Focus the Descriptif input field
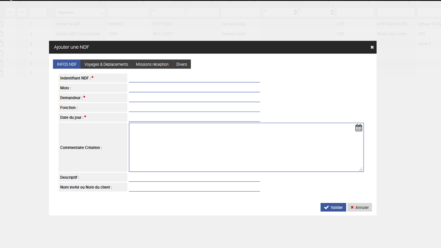Image resolution: width=441 pixels, height=248 pixels. click(x=194, y=177)
